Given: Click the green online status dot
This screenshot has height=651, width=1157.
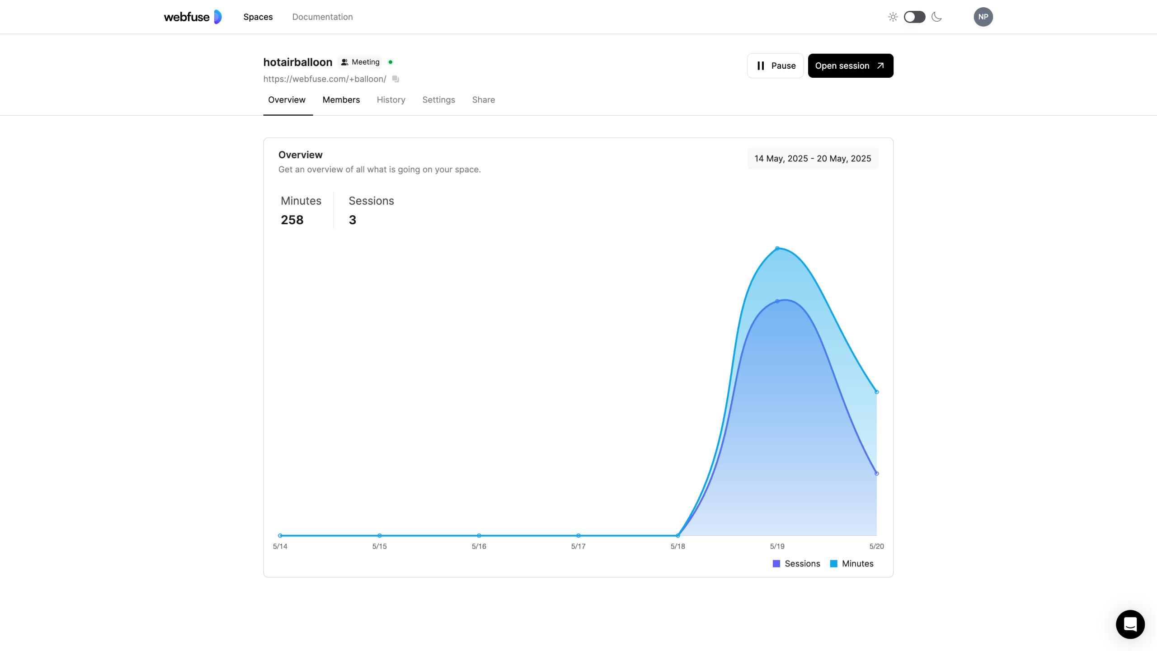Looking at the screenshot, I should (x=390, y=62).
